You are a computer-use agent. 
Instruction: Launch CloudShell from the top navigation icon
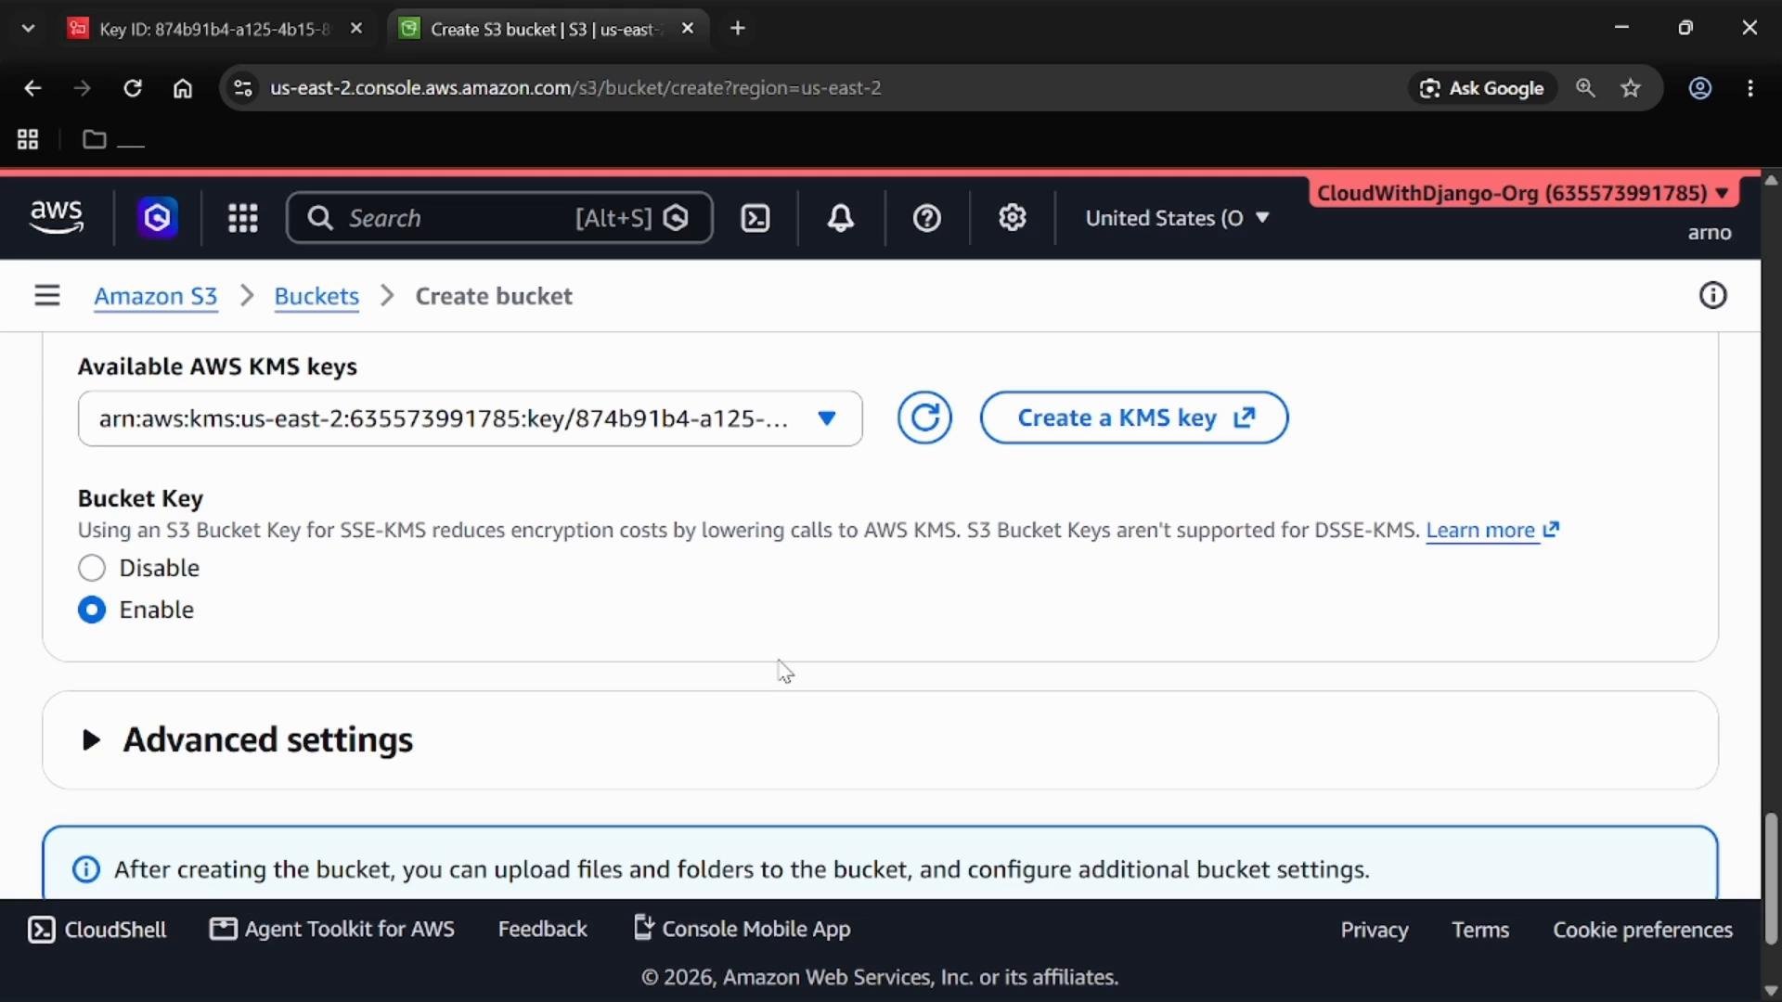click(x=755, y=218)
